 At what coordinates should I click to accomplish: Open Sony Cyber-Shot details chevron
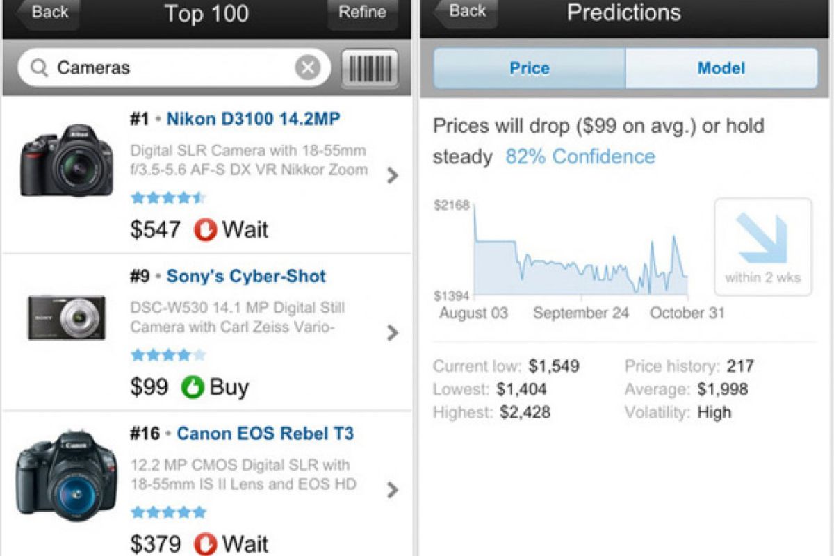[393, 333]
